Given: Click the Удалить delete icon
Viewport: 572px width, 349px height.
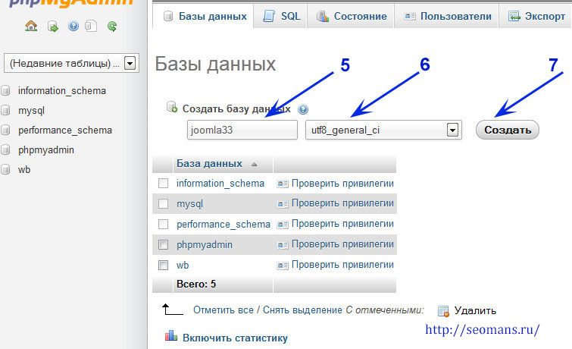Looking at the screenshot, I should (443, 311).
